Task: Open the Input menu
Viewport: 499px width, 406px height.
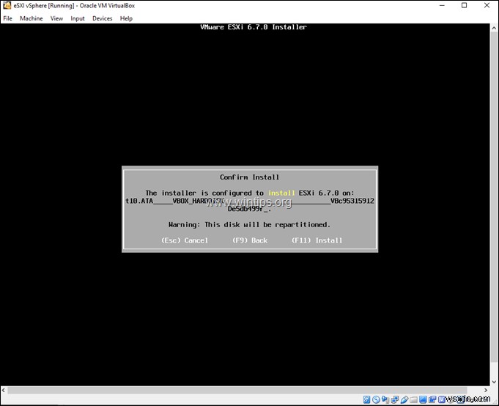Action: (78, 18)
